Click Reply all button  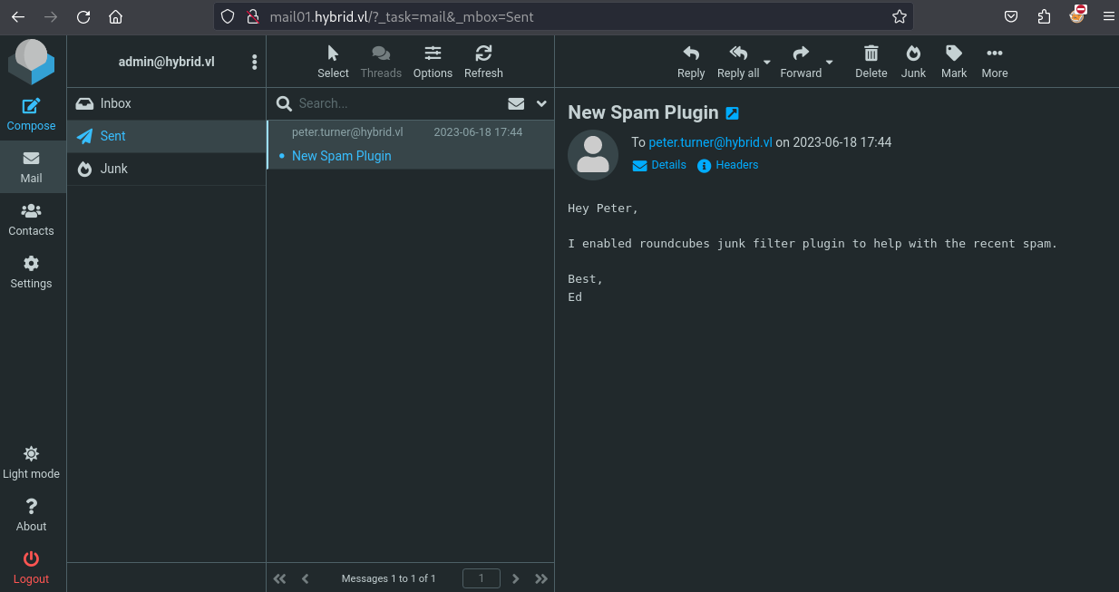tap(738, 62)
